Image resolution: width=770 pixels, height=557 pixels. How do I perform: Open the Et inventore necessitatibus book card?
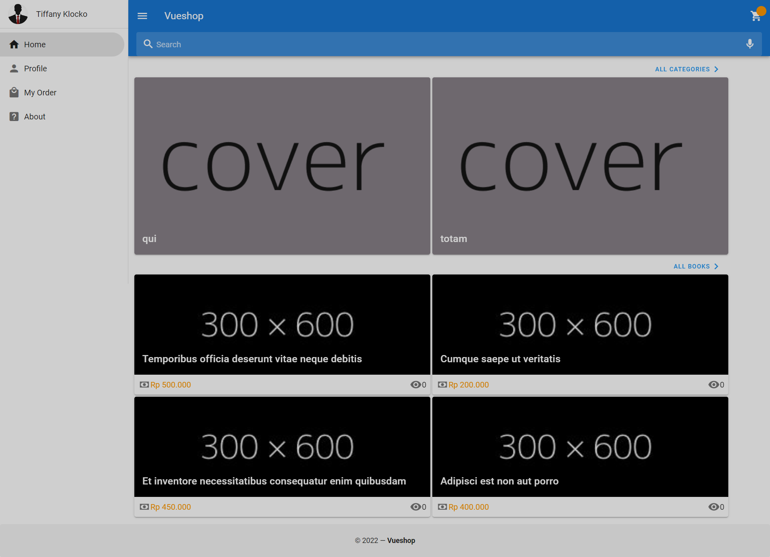tap(282, 447)
